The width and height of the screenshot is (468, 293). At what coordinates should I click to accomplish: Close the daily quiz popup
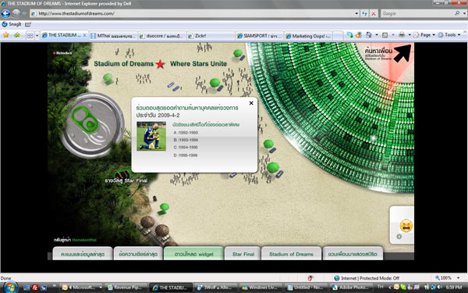(x=251, y=103)
